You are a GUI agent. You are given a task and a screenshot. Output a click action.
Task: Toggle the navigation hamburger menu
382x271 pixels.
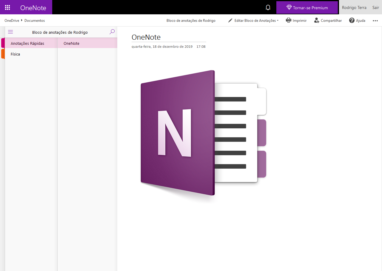(x=10, y=32)
